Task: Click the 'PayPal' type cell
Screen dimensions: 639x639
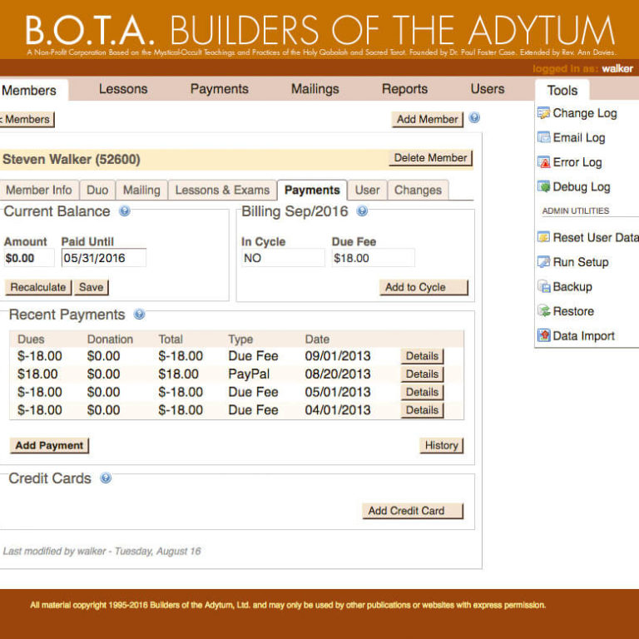Action: pyautogui.click(x=249, y=374)
